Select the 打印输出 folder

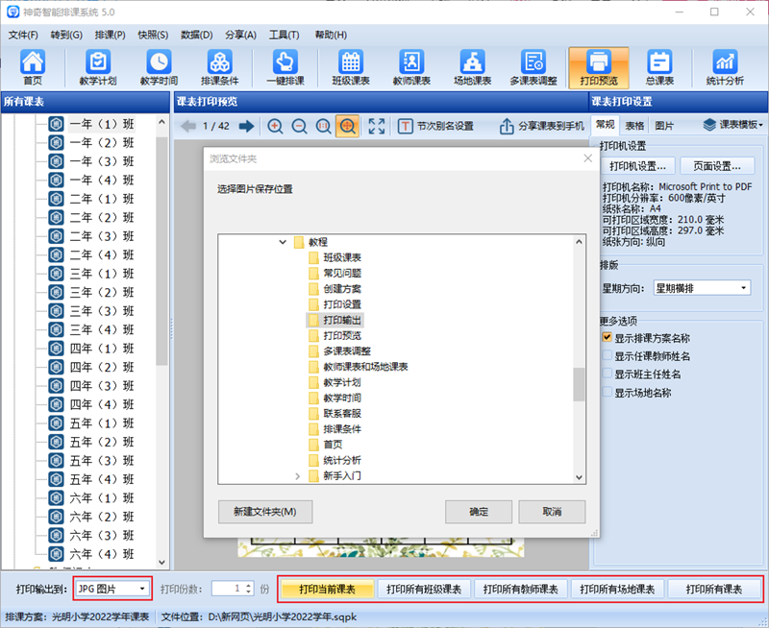(x=343, y=319)
